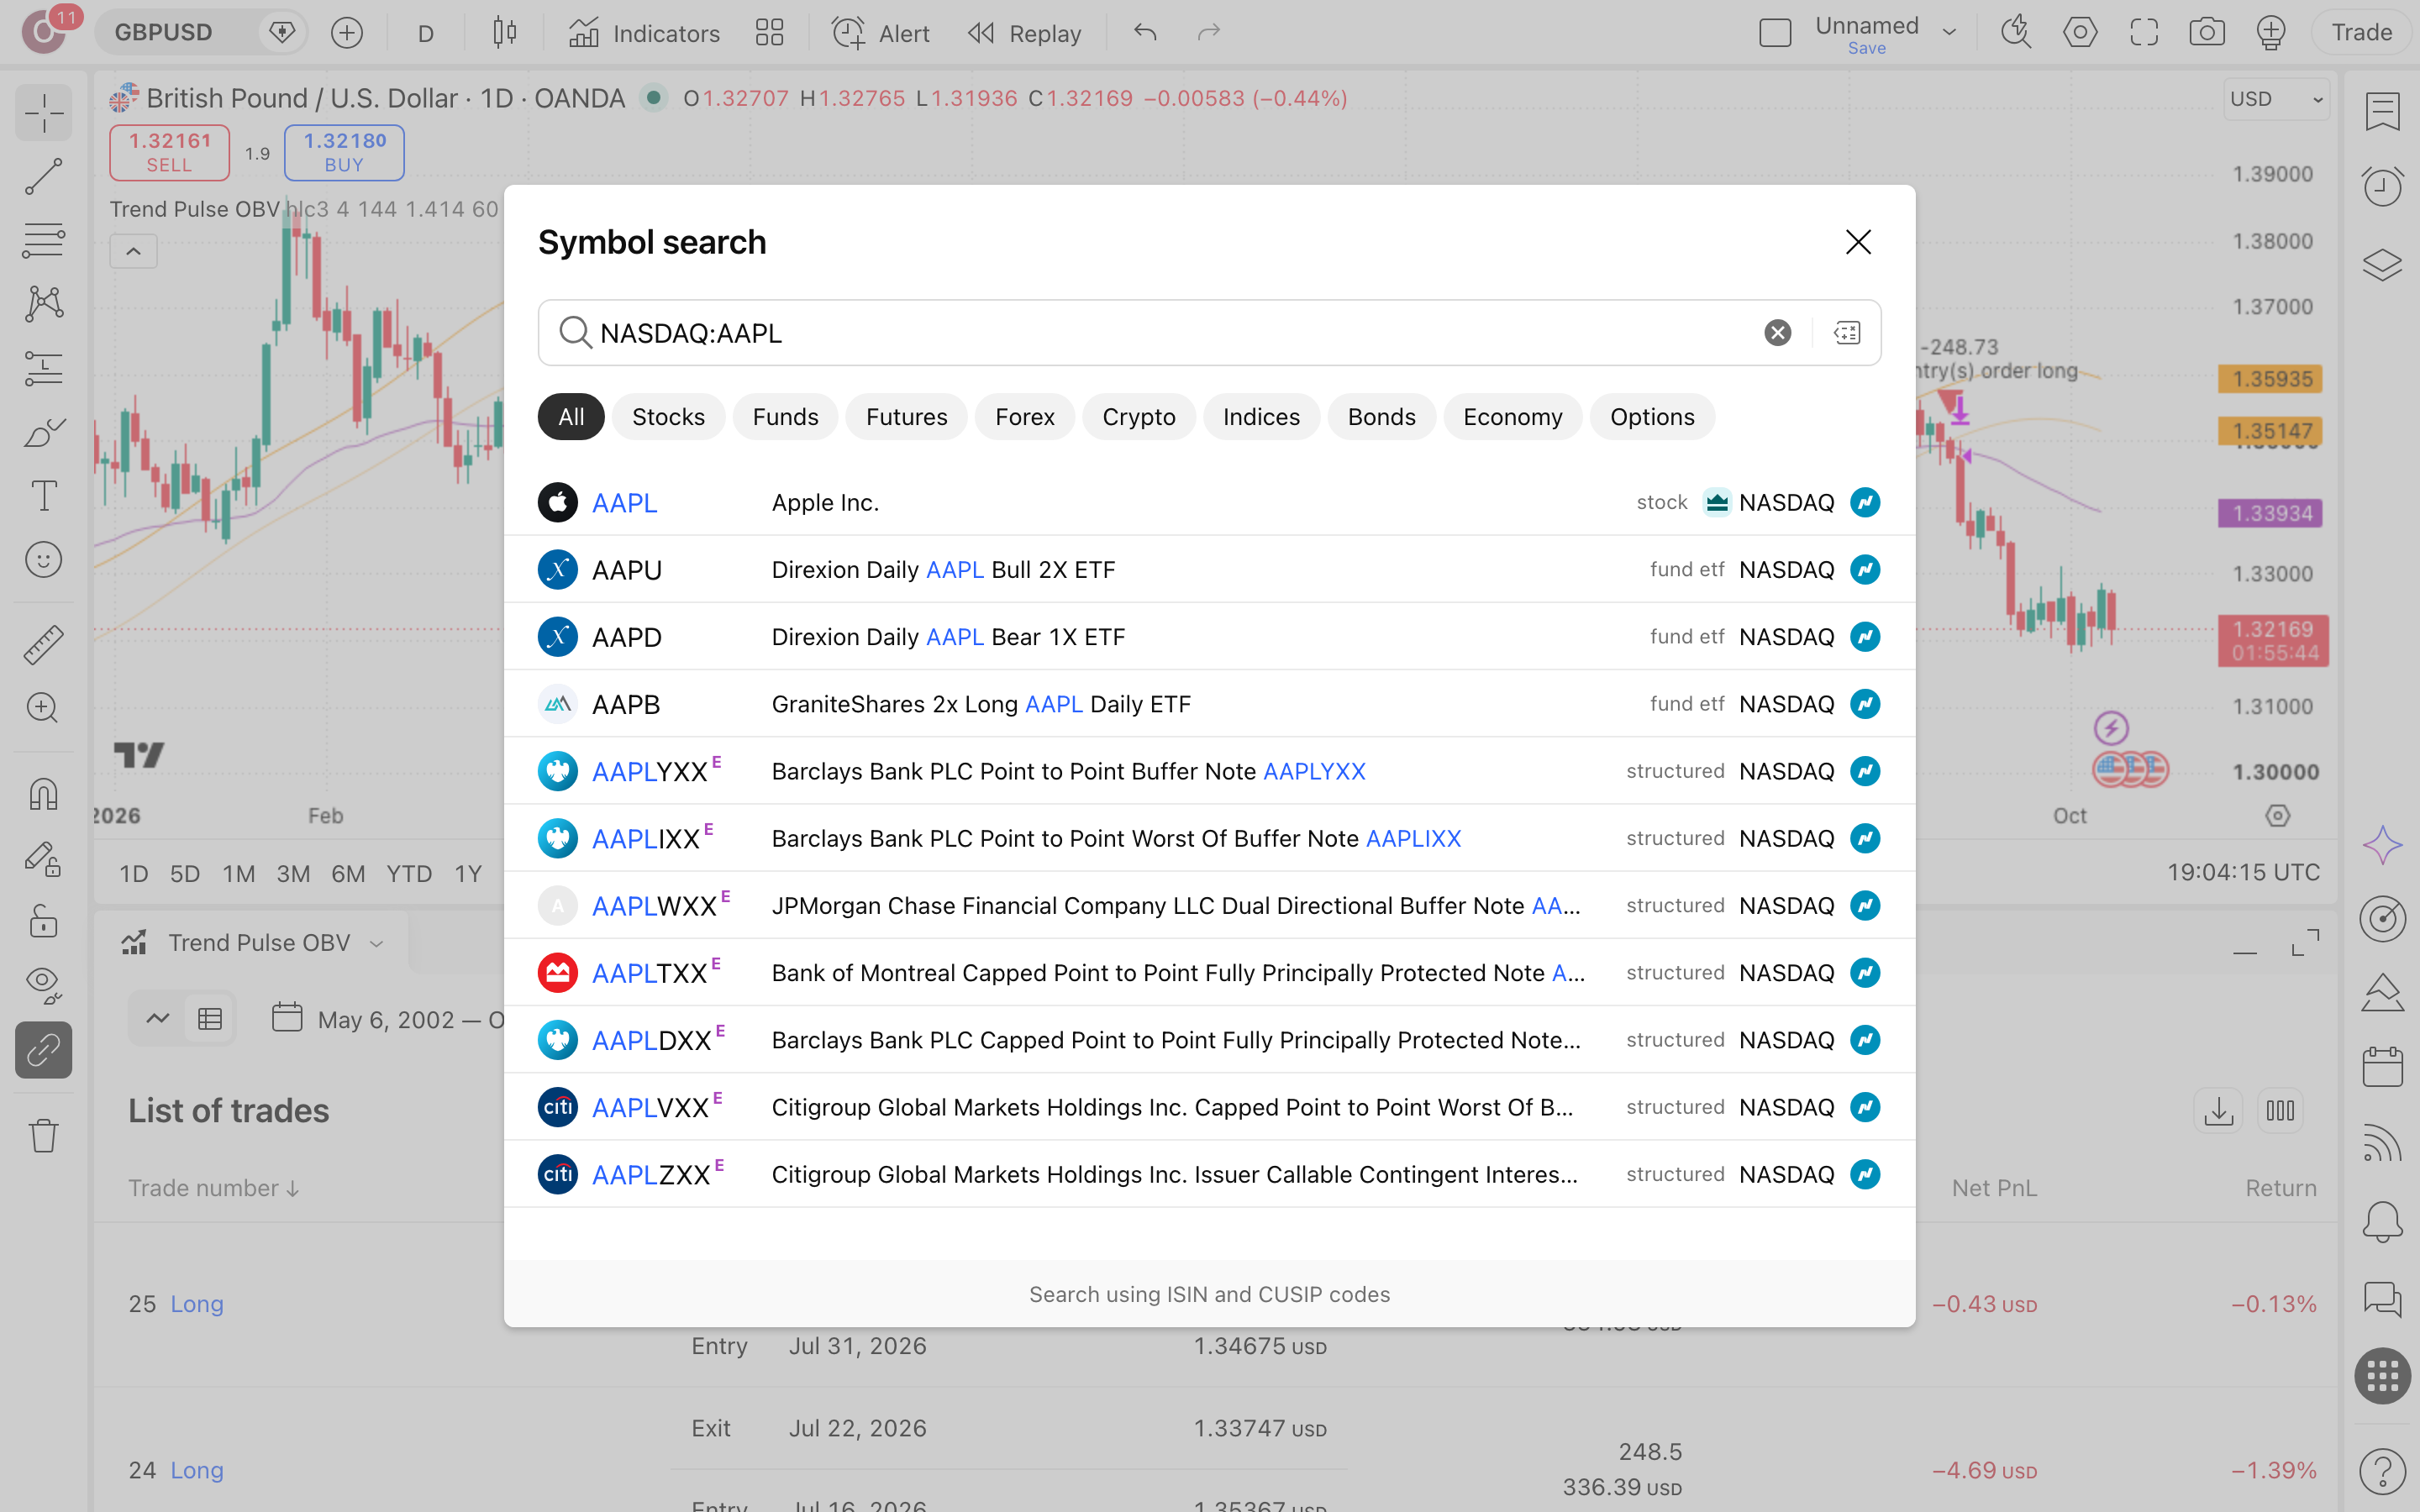Open Indicators menu
The image size is (2420, 1512).
point(644,33)
